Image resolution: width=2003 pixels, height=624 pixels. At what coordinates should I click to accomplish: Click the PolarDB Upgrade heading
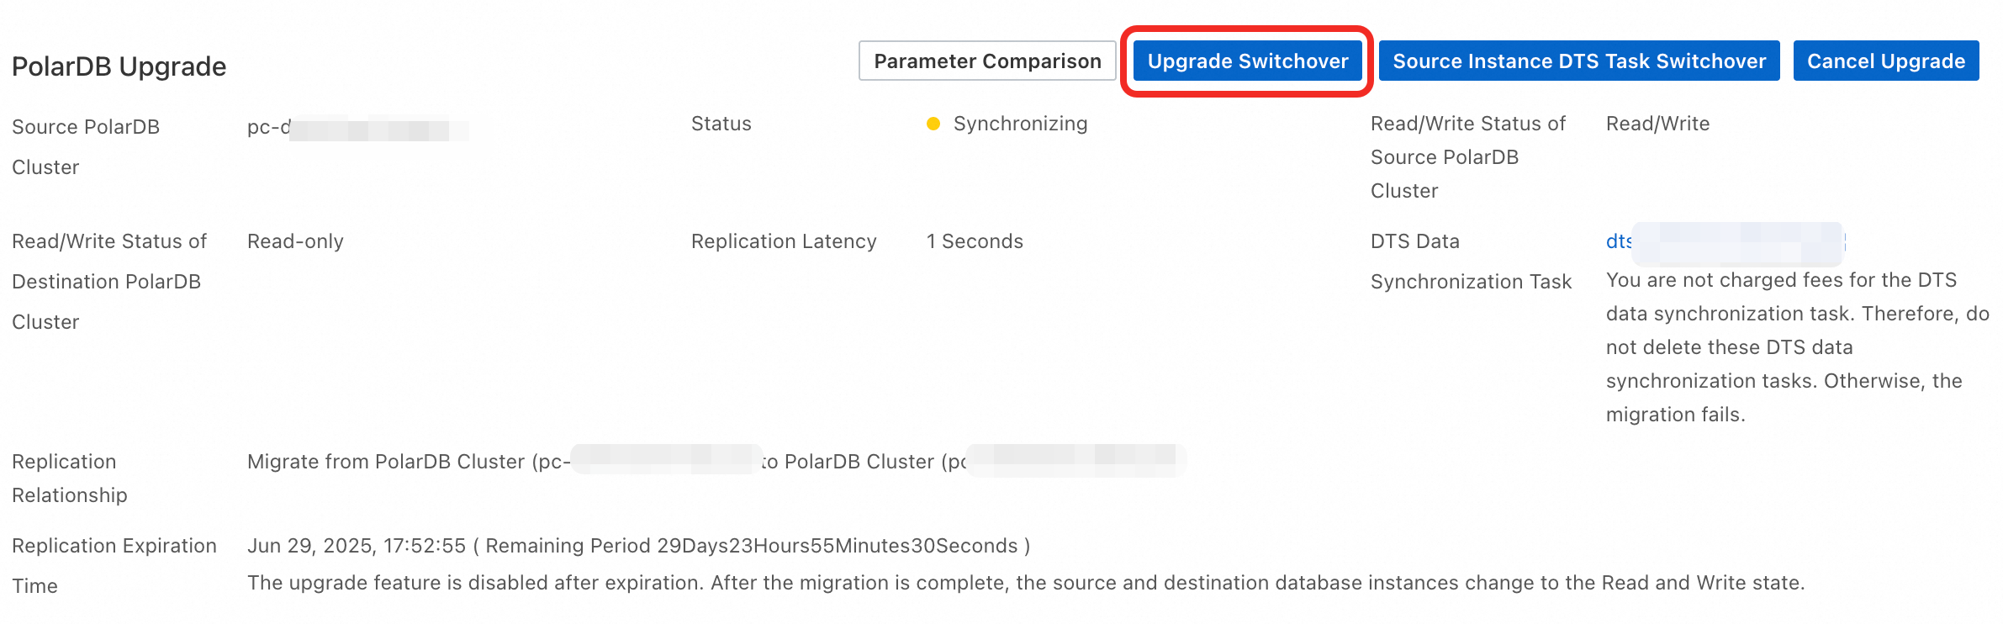tap(119, 66)
